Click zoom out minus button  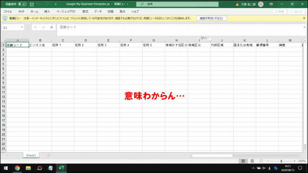click(x=268, y=161)
